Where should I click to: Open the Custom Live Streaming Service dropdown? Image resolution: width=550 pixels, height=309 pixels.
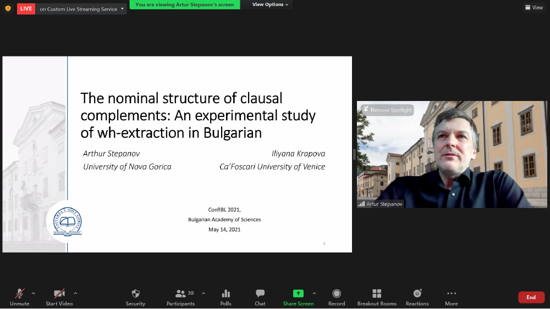pos(81,9)
